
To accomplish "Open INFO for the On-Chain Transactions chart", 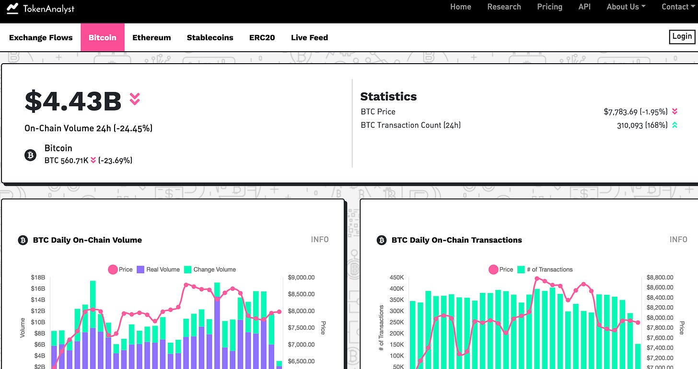I will pos(678,240).
